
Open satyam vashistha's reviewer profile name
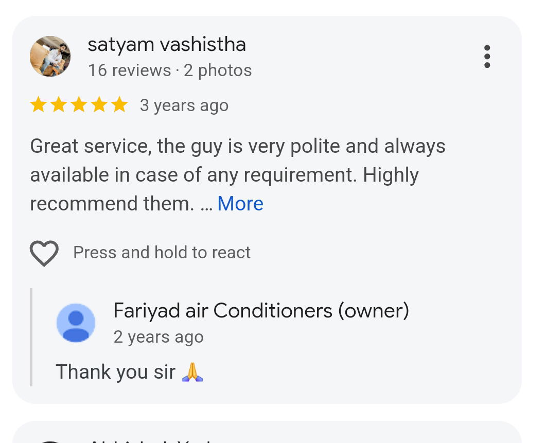(x=167, y=45)
